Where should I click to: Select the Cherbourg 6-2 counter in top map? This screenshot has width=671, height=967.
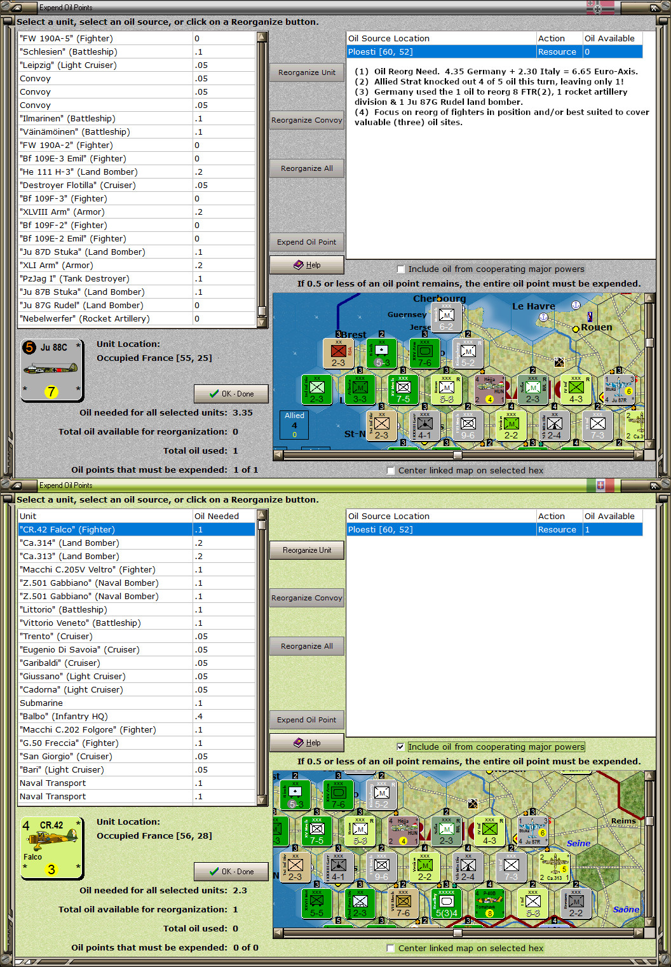(x=447, y=318)
